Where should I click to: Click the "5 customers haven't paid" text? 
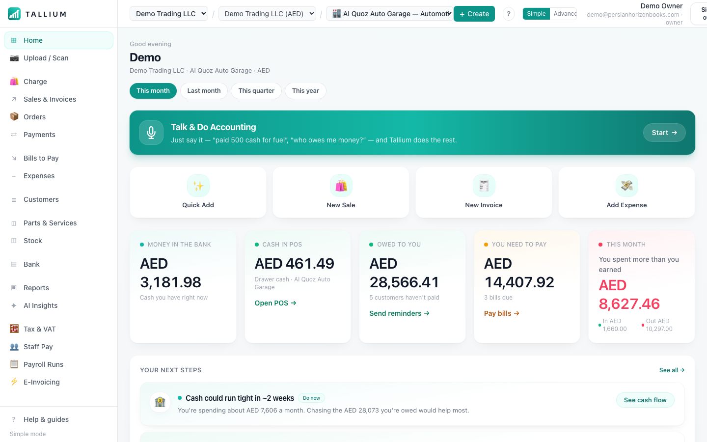(404, 298)
